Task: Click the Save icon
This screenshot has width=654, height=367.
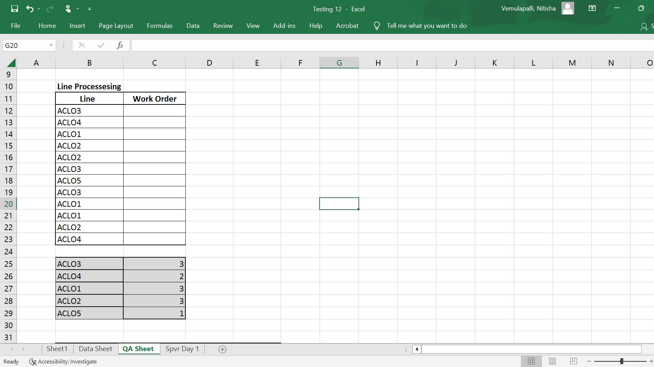Action: pyautogui.click(x=14, y=9)
